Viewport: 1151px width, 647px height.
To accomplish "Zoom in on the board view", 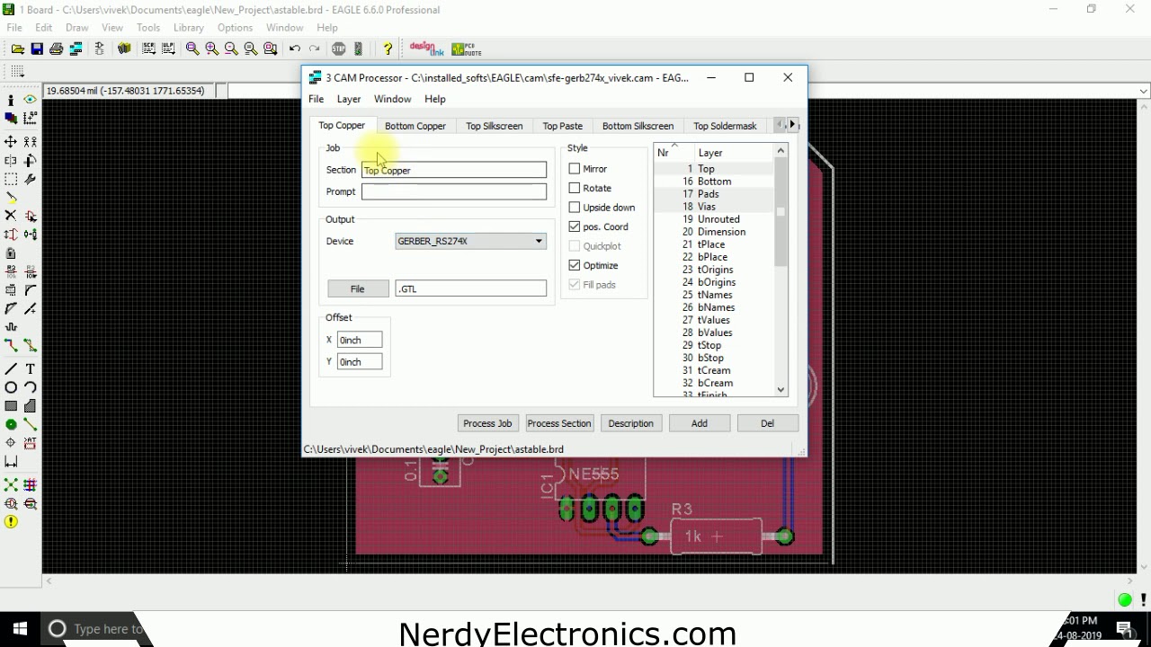I will point(212,49).
